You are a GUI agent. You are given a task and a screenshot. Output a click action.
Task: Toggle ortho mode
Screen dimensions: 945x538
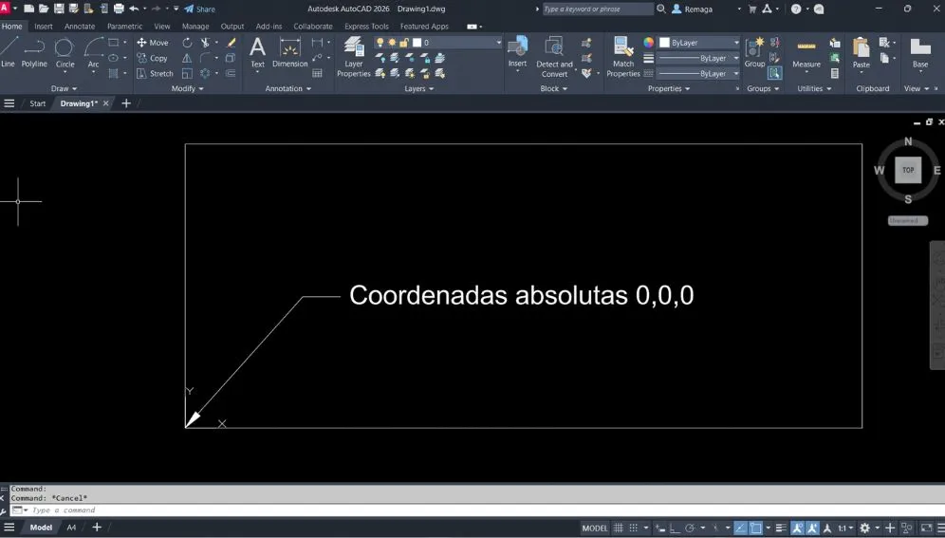675,529
